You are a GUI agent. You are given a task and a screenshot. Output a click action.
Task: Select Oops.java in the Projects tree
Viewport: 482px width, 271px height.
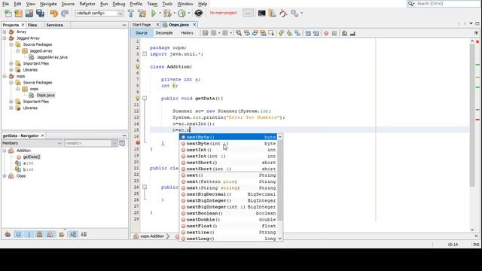tap(45, 96)
